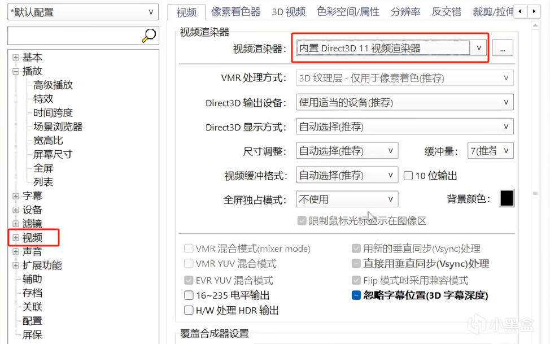Open the 尺寸调整 dropdown
Viewport: 550px width, 344px height.
click(347, 151)
